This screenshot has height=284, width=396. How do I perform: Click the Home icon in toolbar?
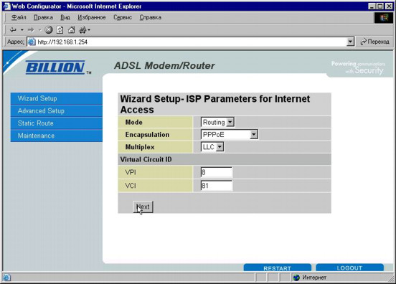[72, 30]
